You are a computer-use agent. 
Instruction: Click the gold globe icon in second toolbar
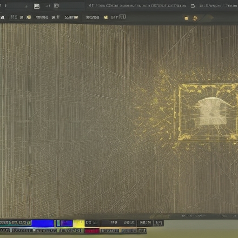pyautogui.click(x=195, y=19)
